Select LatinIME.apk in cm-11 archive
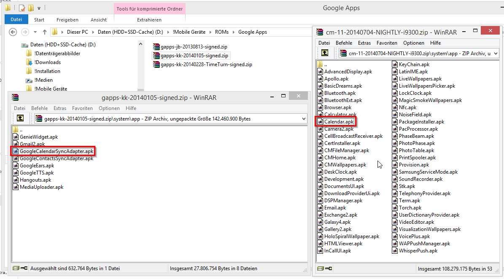This screenshot has width=504, height=279. (x=410, y=72)
